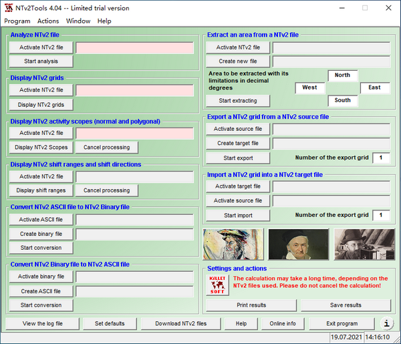The width and height of the screenshot is (401, 344).
Task: Focus the East limit field
Action: 375,88
